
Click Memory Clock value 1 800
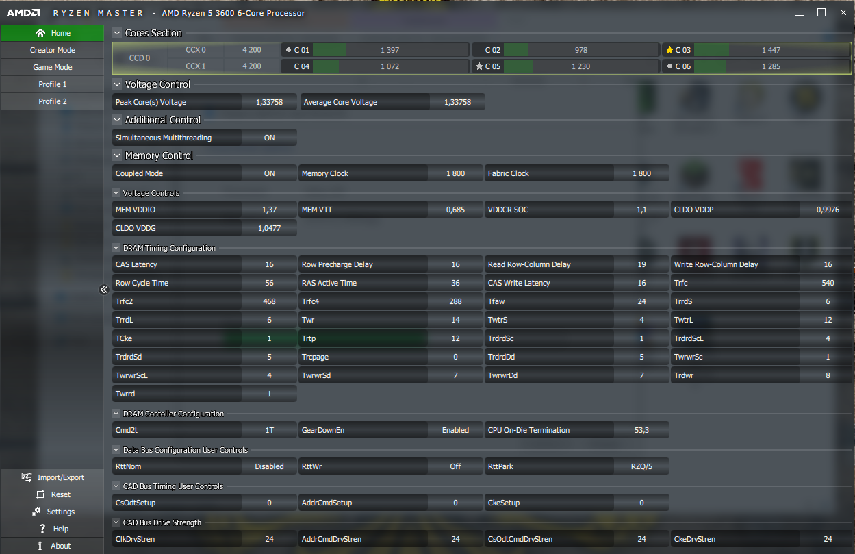[455, 173]
